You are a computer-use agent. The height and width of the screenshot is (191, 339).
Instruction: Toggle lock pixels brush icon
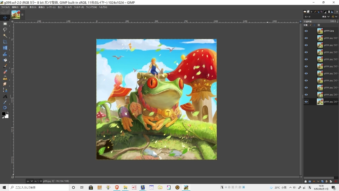(x=310, y=25)
